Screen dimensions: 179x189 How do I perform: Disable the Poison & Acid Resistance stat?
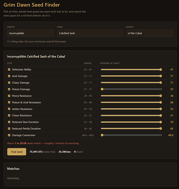pos(9,102)
